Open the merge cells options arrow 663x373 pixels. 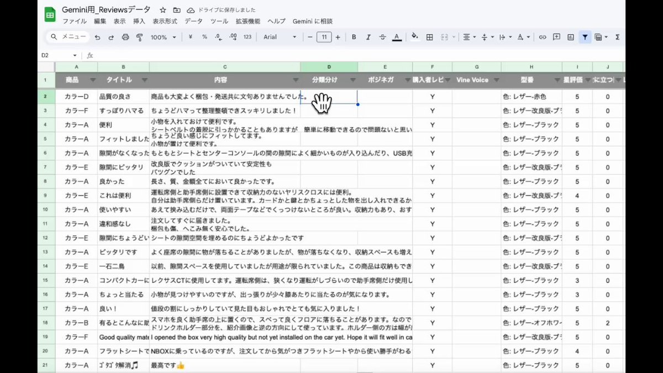pos(454,37)
